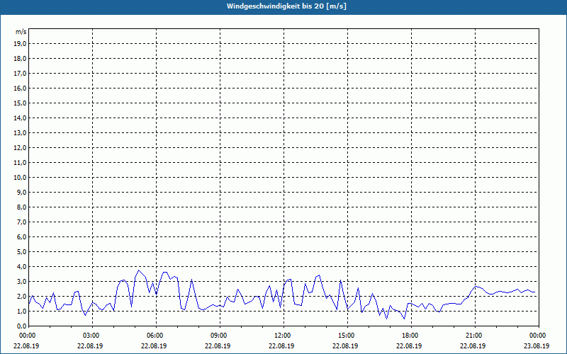Select the "17,0" y-axis value

pos(20,74)
